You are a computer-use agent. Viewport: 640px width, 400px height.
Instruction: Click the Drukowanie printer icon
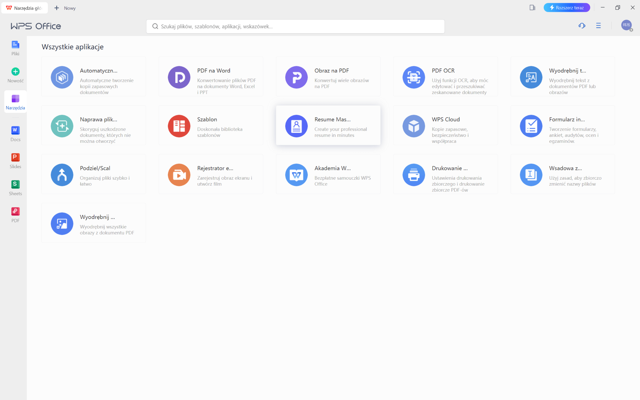pos(413,175)
